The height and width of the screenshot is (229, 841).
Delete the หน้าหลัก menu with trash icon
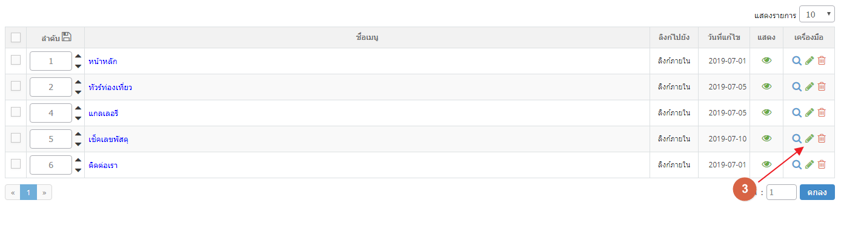click(822, 60)
